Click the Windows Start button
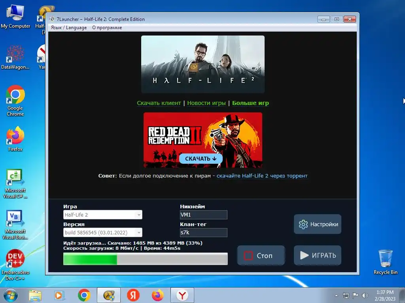 pos(10,295)
